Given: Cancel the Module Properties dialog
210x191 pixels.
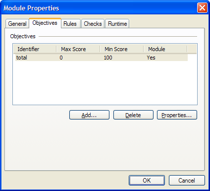Looking at the screenshot, I should (187, 181).
